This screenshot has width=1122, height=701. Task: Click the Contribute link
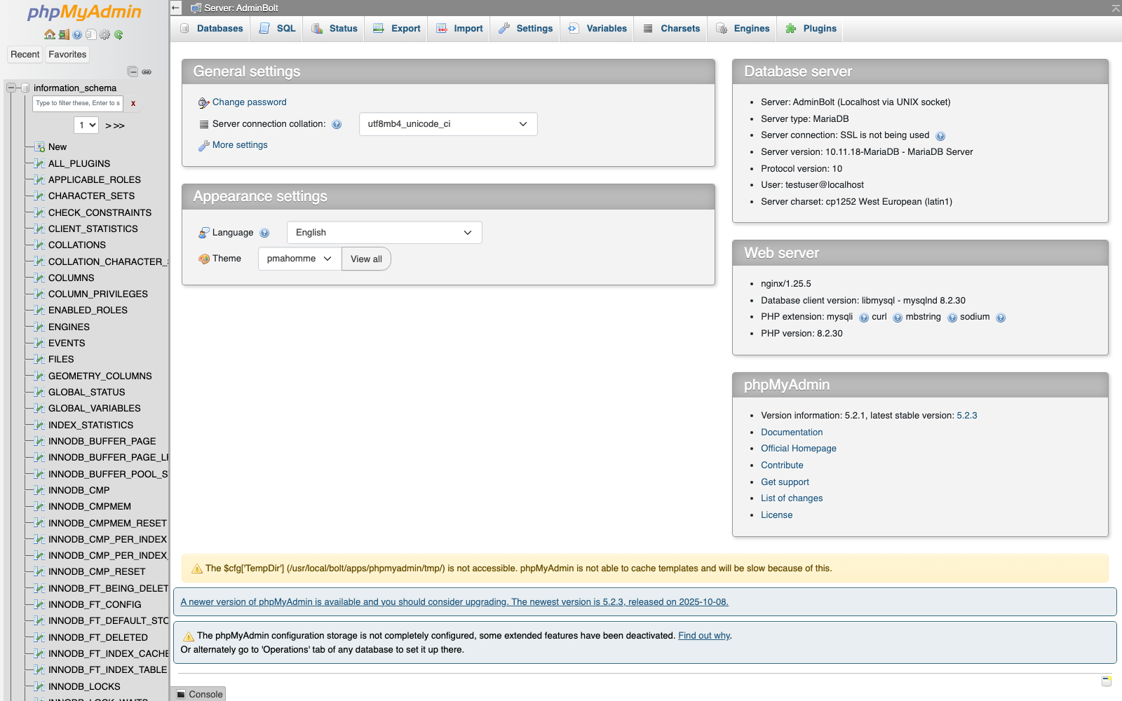pos(782,465)
